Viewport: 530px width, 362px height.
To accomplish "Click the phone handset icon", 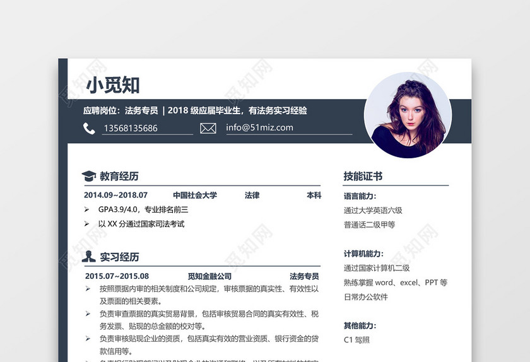I will pos(89,129).
